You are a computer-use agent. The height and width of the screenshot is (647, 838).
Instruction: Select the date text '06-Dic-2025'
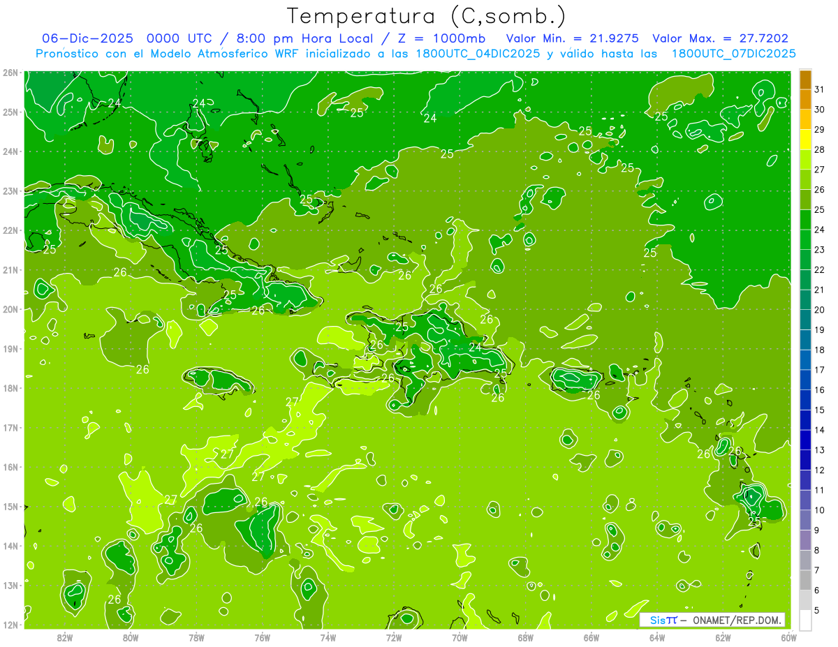[x=87, y=38]
